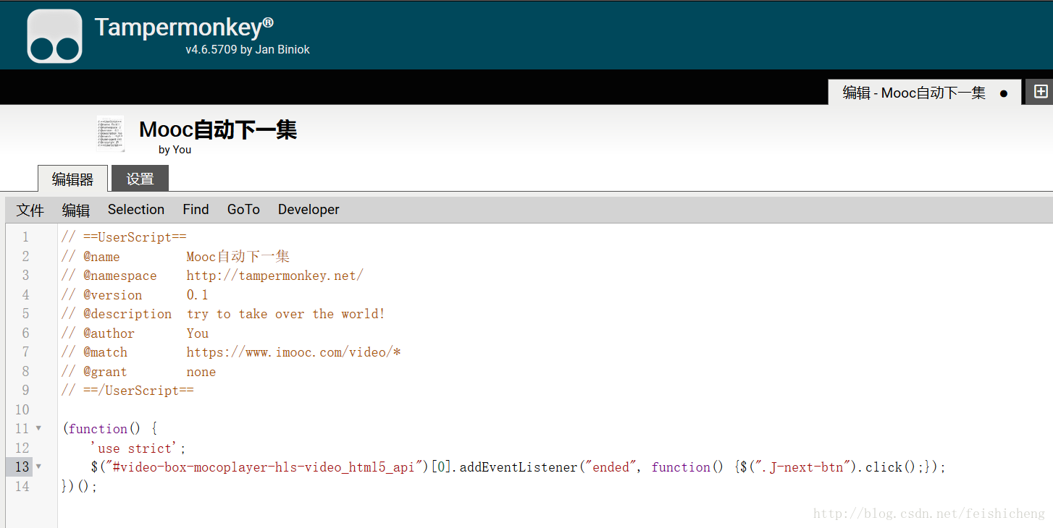Open the Find menu
The image size is (1053, 528).
pos(196,210)
